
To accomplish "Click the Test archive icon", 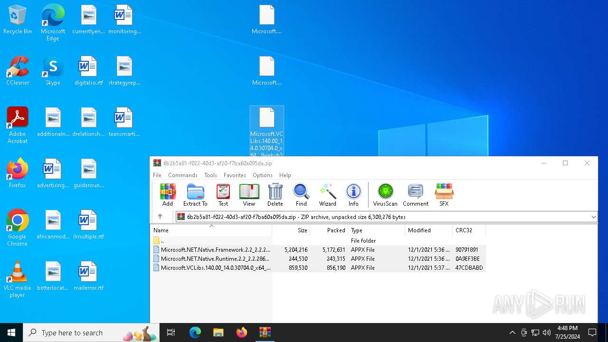I will click(223, 195).
